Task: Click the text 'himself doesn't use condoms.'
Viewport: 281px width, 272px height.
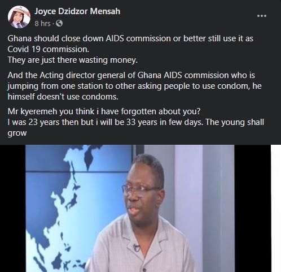Action: point(63,97)
